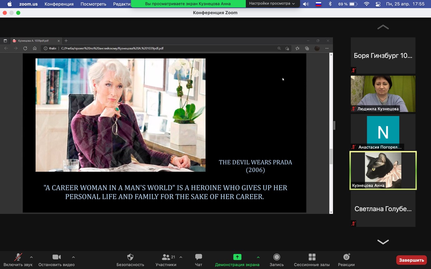The height and width of the screenshot is (269, 431).
Task: Open browser settings three dots menu
Action: tap(327, 48)
